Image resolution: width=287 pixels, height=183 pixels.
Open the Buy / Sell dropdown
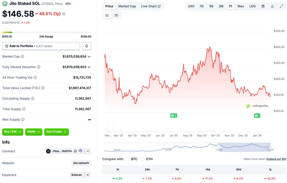[13, 132]
